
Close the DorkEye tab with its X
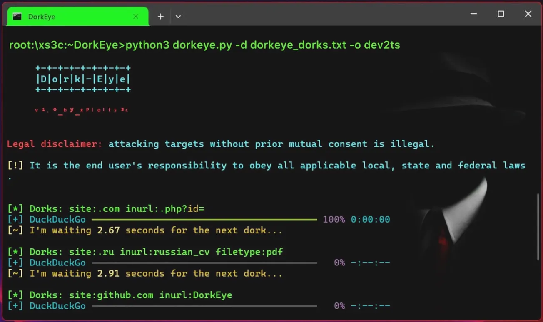(136, 16)
